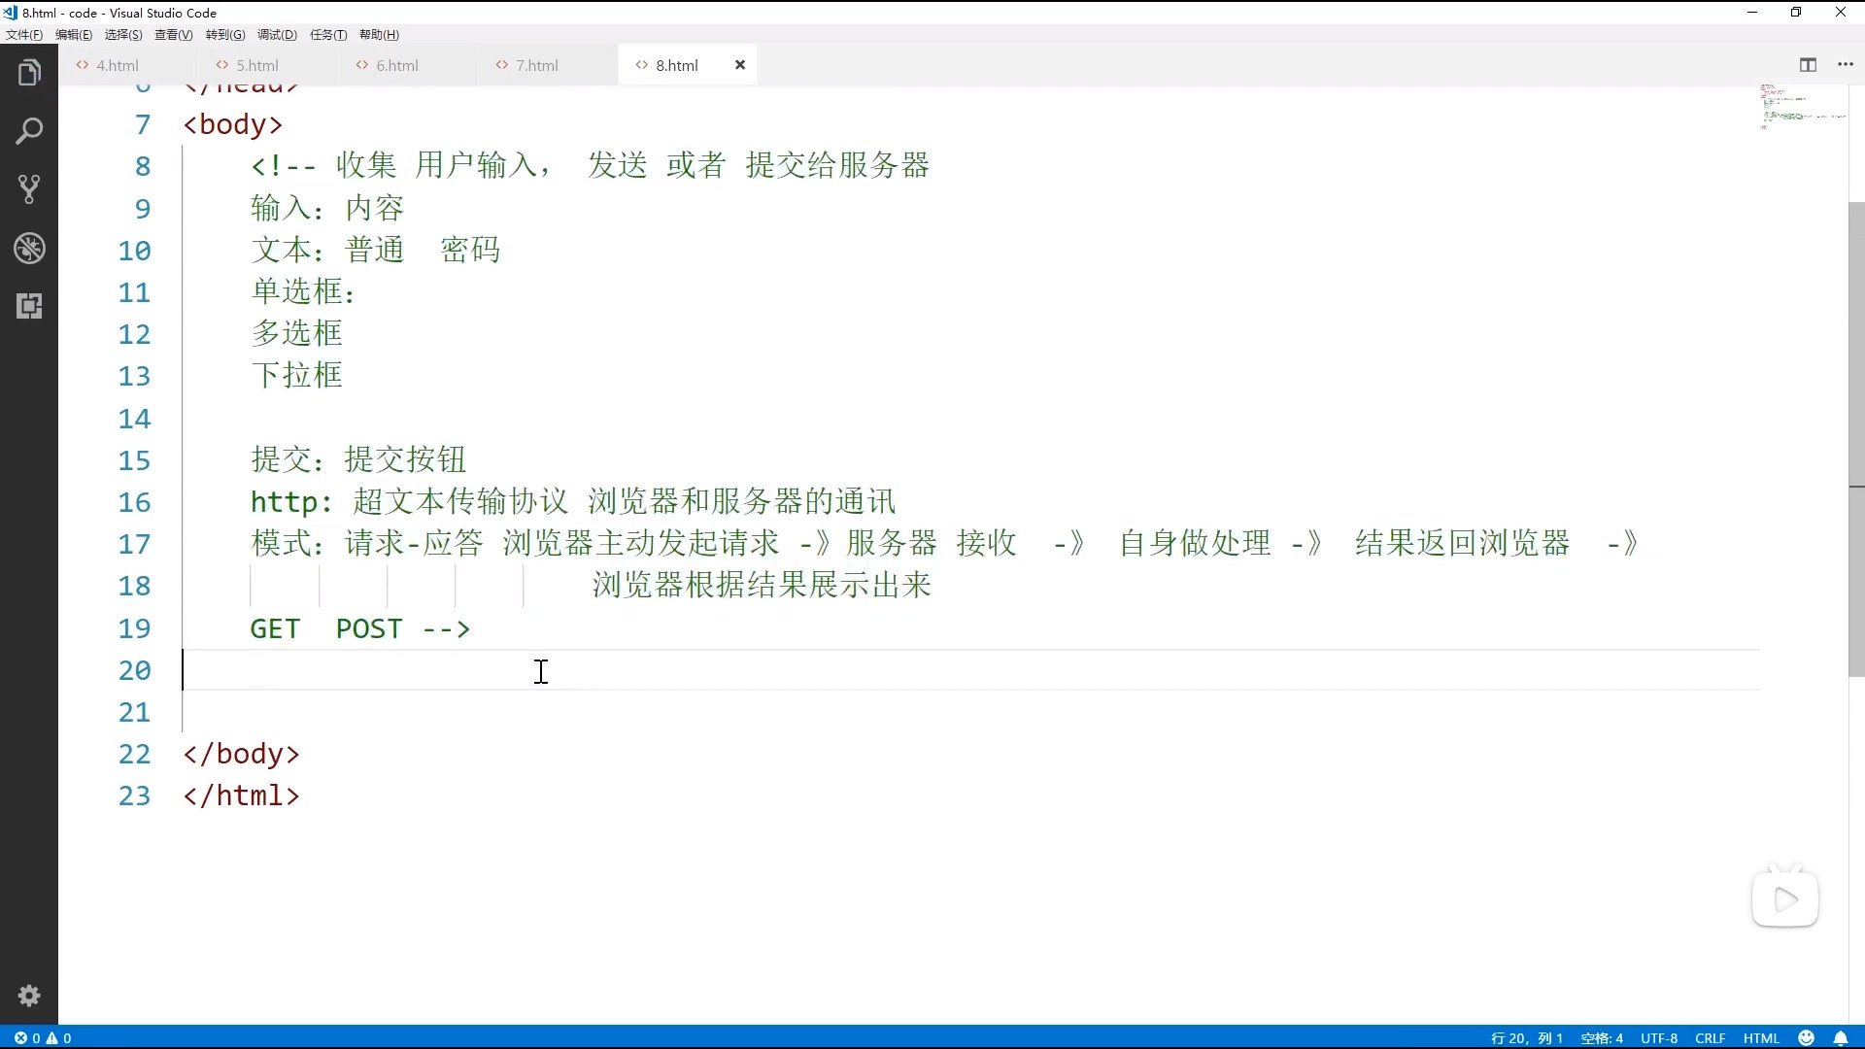
Task: Open the Search sidebar icon
Action: (x=29, y=131)
